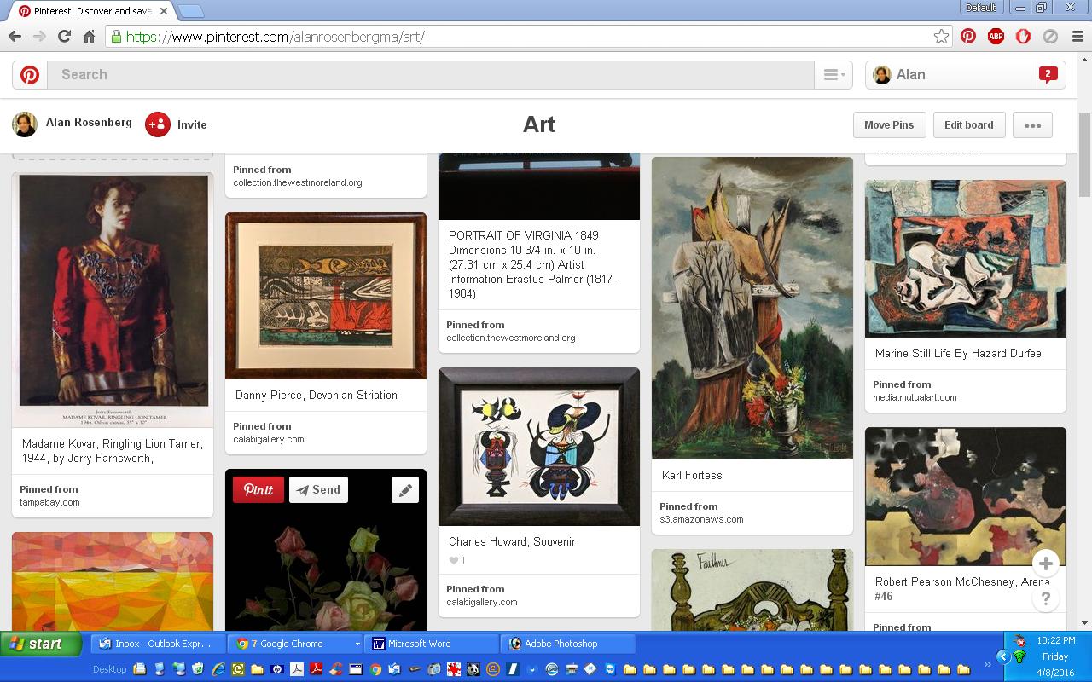Viewport: 1092px width, 682px height.
Task: Open the Windows start button
Action: tap(41, 644)
